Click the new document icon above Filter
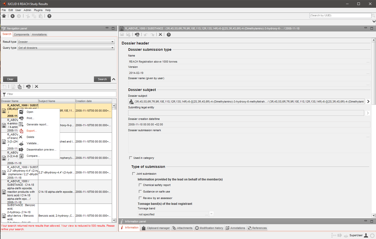376x239 pixels. pos(5,86)
